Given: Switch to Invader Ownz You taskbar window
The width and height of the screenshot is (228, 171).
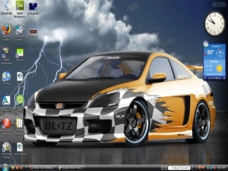Looking at the screenshot, I should point(71,168).
